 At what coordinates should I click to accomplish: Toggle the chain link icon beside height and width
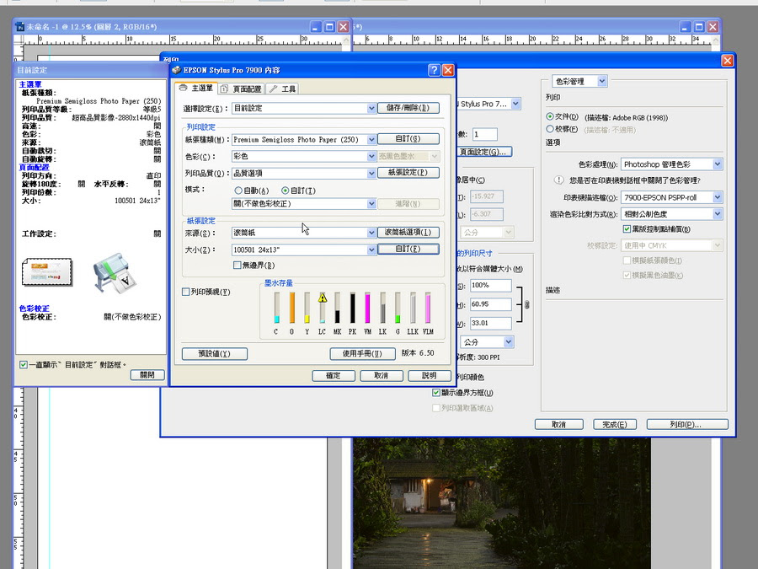[527, 305]
